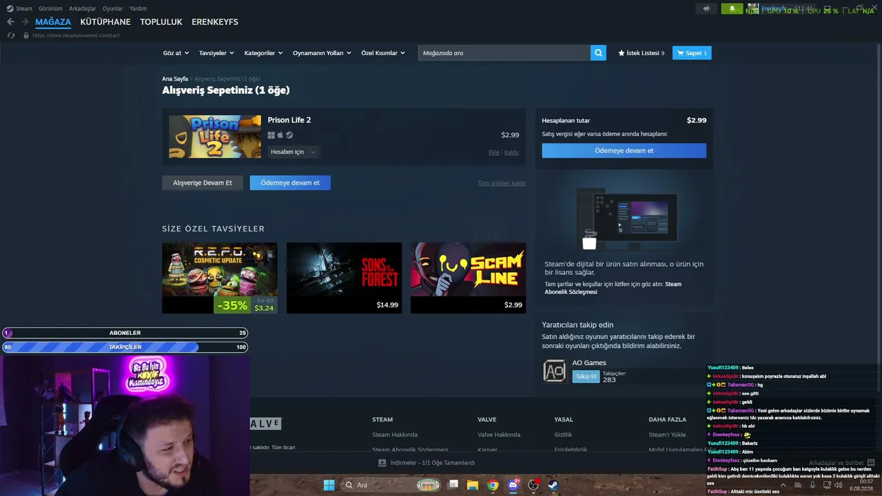Open Oynamanın Yolları dropdown
882x496 pixels.
coord(322,53)
